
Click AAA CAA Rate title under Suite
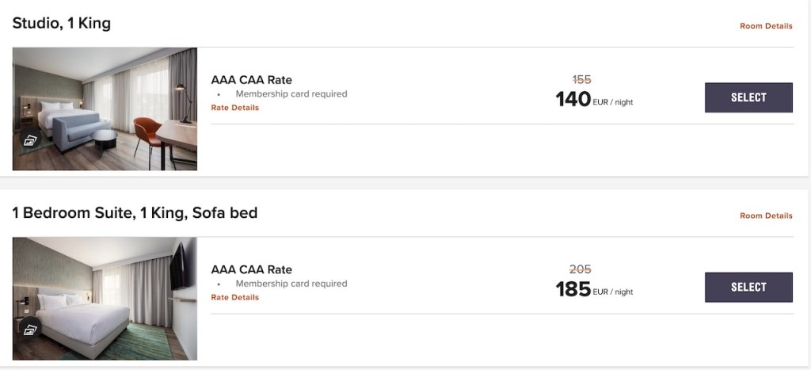251,269
